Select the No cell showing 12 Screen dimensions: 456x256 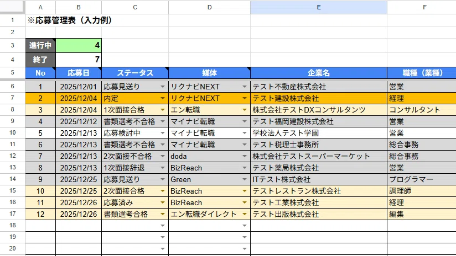(40, 214)
